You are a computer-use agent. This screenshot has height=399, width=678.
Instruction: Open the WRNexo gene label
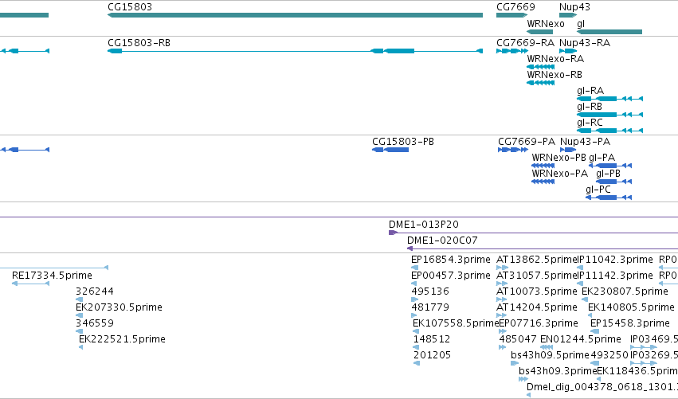(546, 24)
